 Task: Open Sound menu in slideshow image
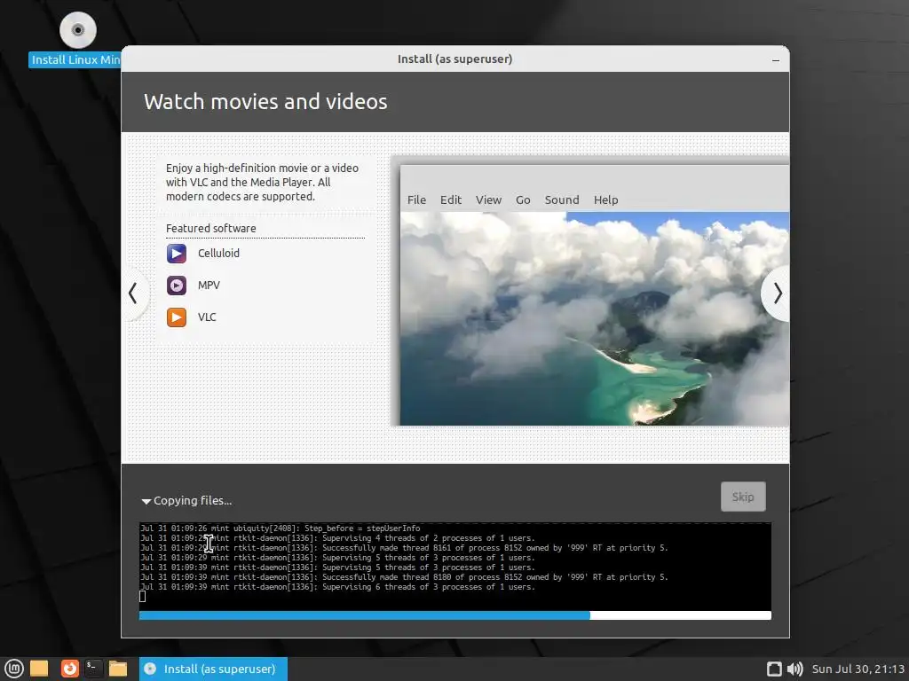[562, 200]
